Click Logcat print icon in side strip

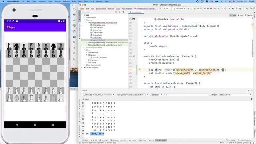(83, 119)
